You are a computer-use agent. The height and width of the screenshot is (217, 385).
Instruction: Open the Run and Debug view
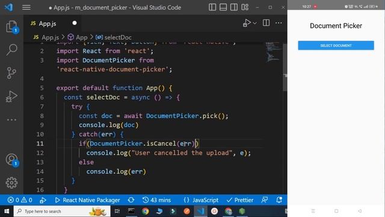[x=11, y=96]
